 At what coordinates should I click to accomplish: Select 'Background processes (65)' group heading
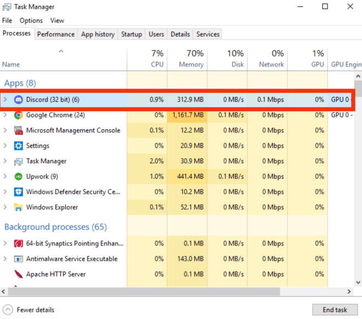point(55,227)
